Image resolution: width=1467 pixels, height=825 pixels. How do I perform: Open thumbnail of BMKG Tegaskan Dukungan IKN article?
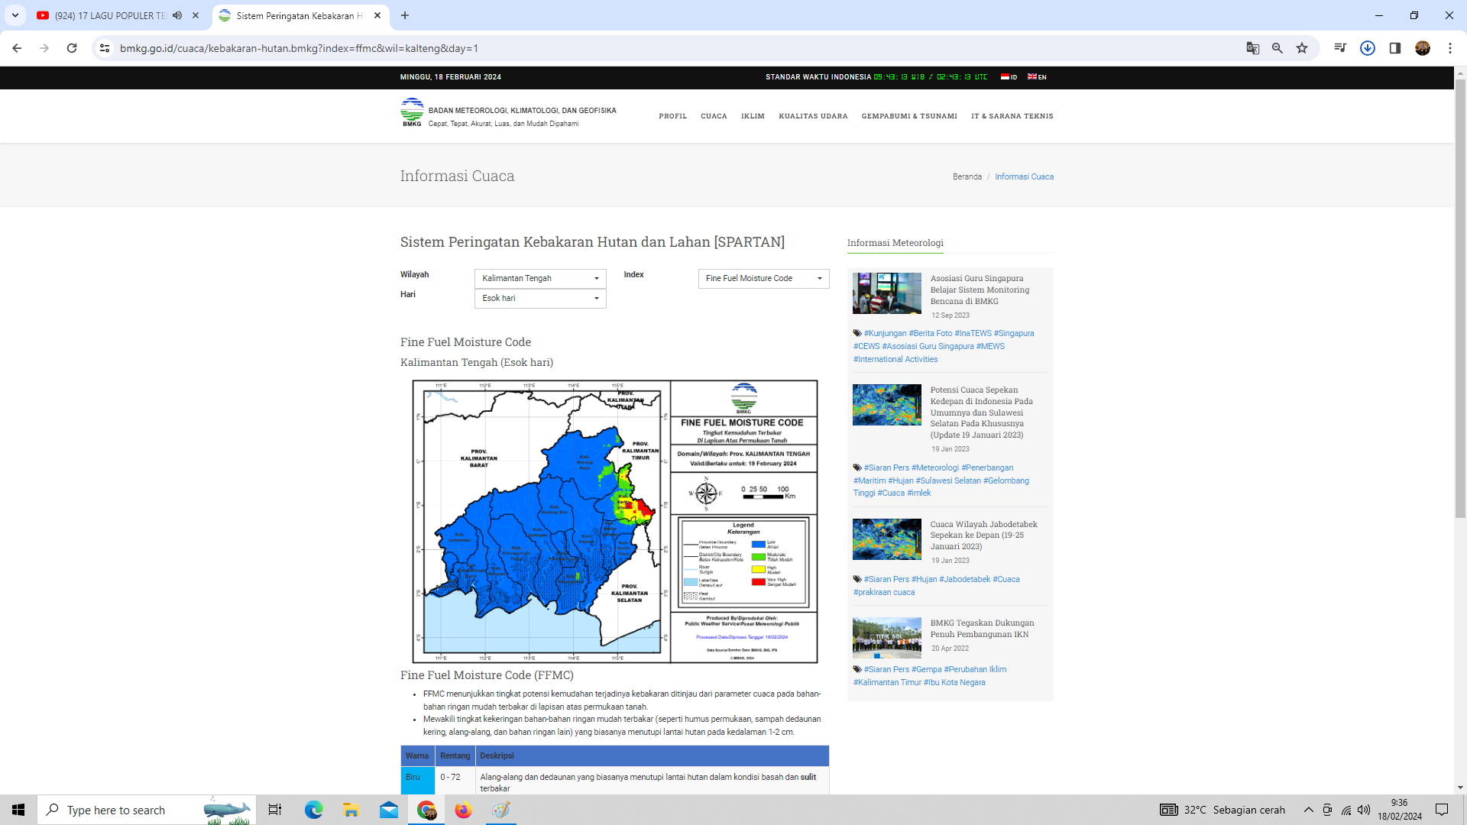point(886,638)
